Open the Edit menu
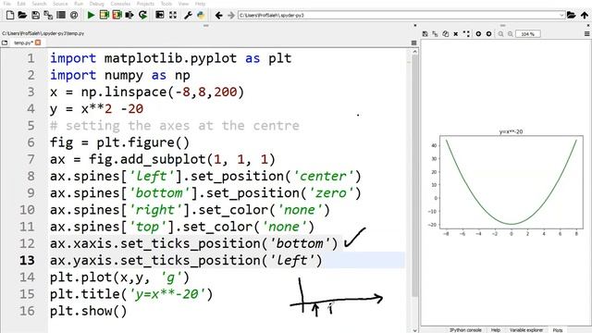592x333 pixels. pos(21,4)
